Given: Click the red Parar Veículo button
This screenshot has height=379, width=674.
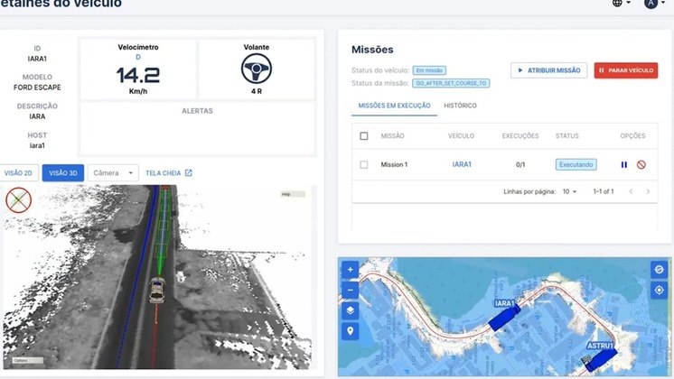Looking at the screenshot, I should pos(625,70).
